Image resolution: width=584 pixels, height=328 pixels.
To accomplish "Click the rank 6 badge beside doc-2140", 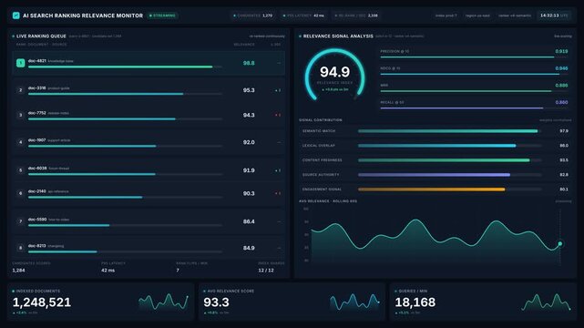I will (20, 193).
